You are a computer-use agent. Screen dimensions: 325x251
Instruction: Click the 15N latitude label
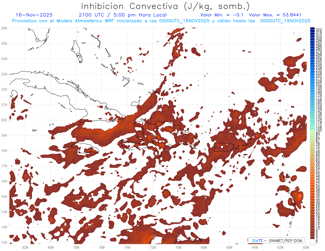(4, 196)
